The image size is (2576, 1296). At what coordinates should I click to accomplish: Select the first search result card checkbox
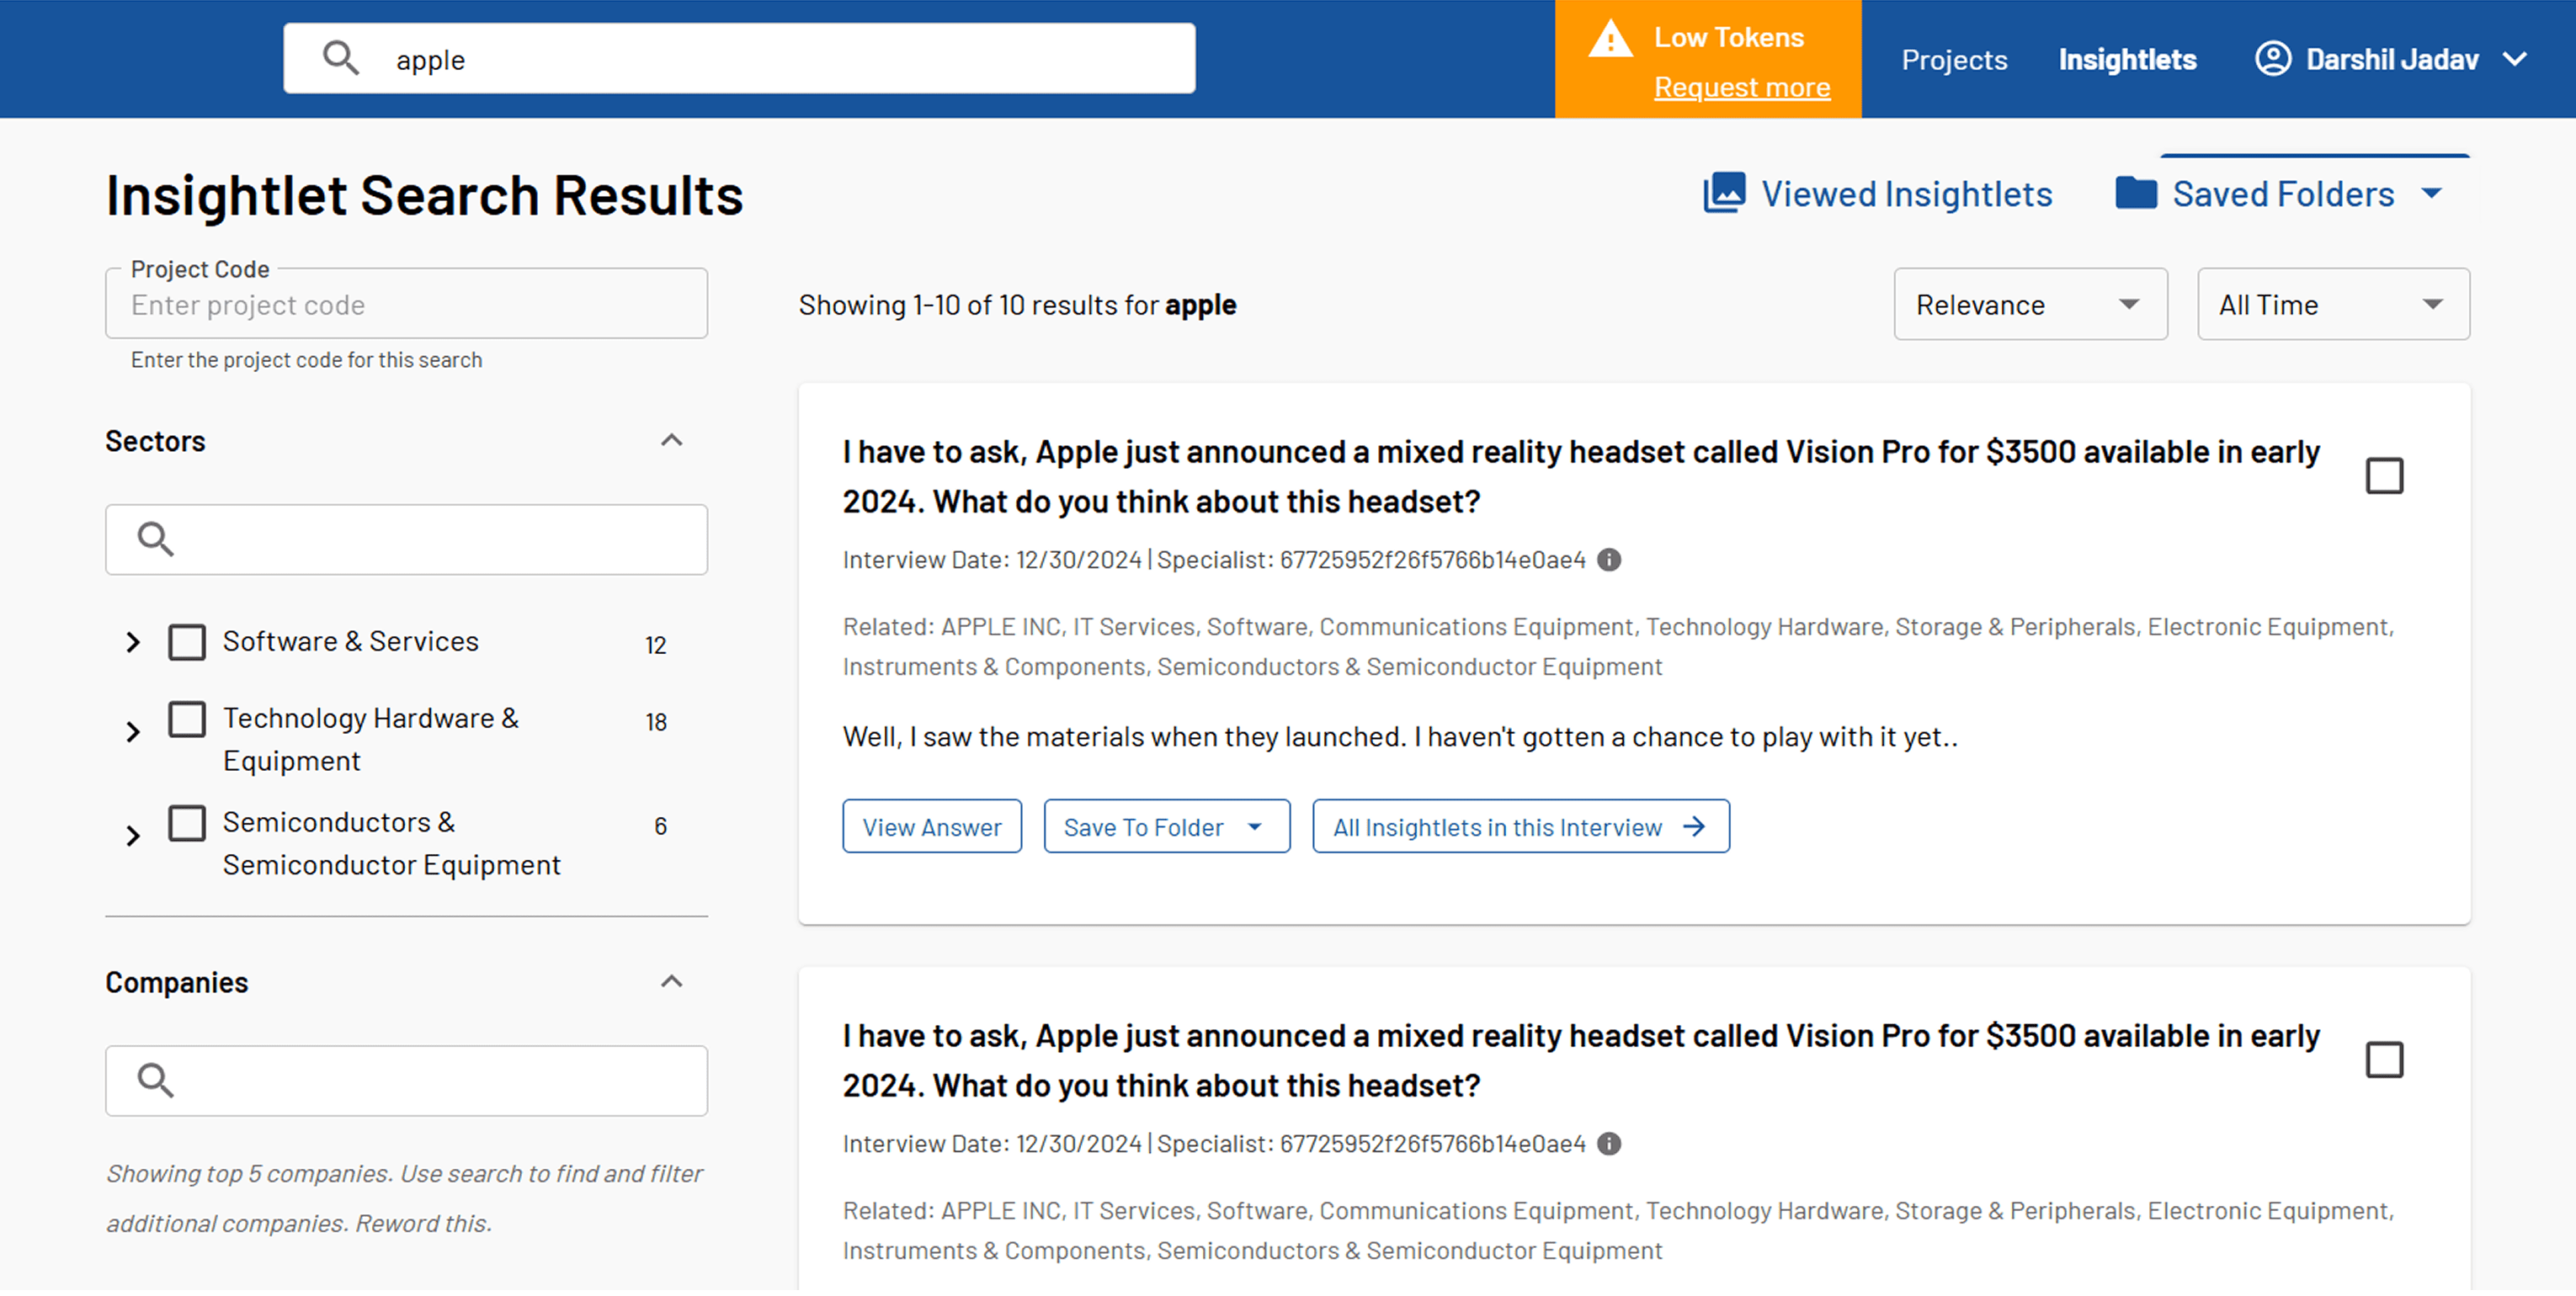click(2384, 476)
